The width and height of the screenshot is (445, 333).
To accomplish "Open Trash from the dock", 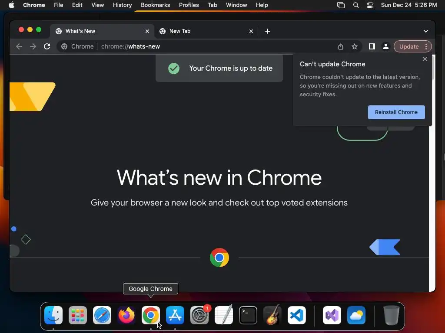I will tap(392, 315).
